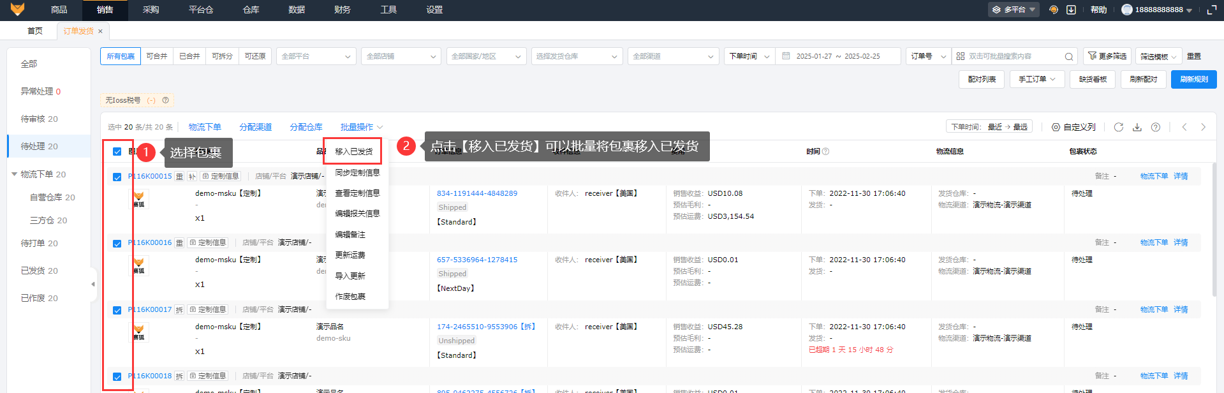Click the export download icon above table
This screenshot has width=1224, height=393.
tap(1137, 127)
